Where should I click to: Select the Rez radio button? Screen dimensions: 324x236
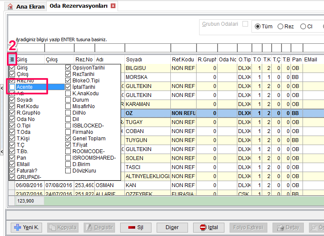pyautogui.click(x=280, y=27)
